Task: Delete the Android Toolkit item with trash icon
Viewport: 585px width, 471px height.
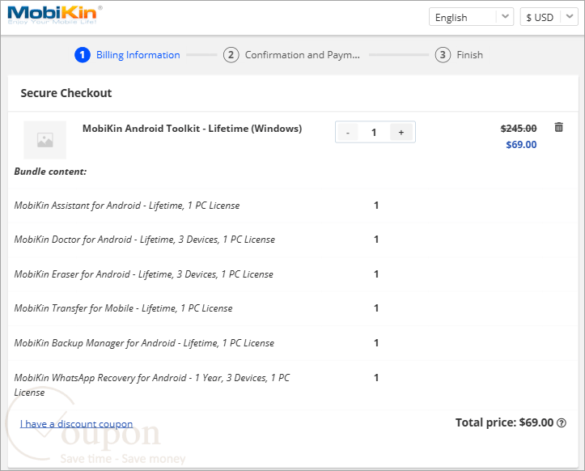Action: [x=558, y=127]
